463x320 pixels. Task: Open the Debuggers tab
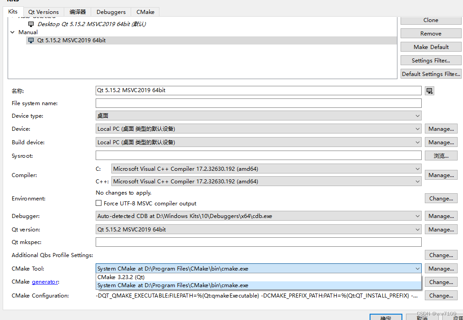110,12
